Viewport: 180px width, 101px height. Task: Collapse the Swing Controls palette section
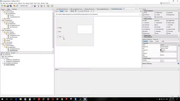[x=143, y=19]
